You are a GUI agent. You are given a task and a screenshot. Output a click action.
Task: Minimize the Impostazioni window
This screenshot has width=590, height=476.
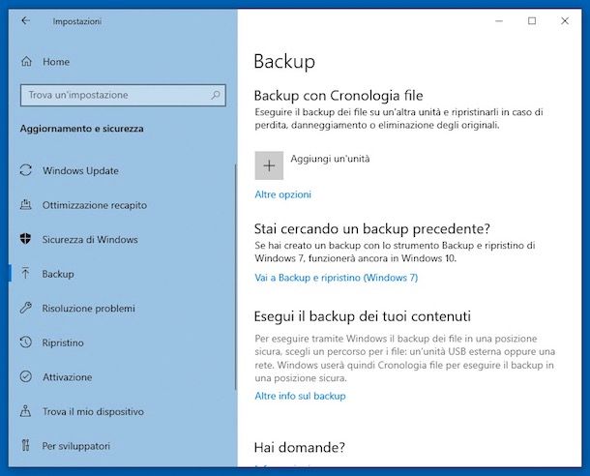coord(499,20)
